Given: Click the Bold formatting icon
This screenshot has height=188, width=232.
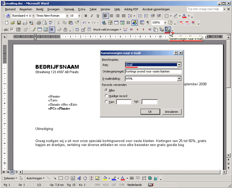Looking at the screenshot, I should 86,16.
